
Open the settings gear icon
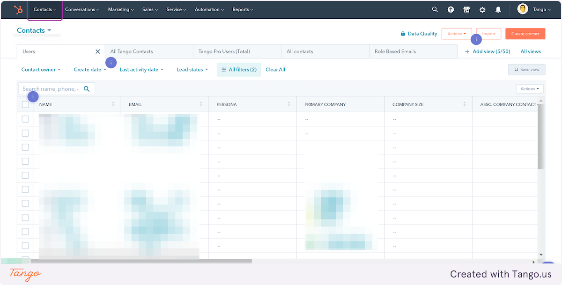click(x=482, y=9)
